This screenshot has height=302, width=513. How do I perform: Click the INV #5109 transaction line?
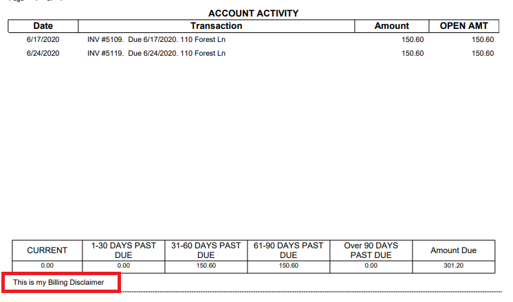pos(156,40)
